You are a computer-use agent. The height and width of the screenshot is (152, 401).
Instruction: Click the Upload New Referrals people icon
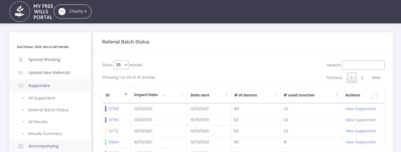click(21, 73)
